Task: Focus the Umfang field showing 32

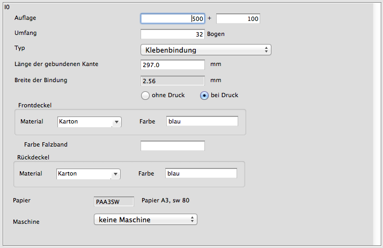Action: pyautogui.click(x=172, y=34)
